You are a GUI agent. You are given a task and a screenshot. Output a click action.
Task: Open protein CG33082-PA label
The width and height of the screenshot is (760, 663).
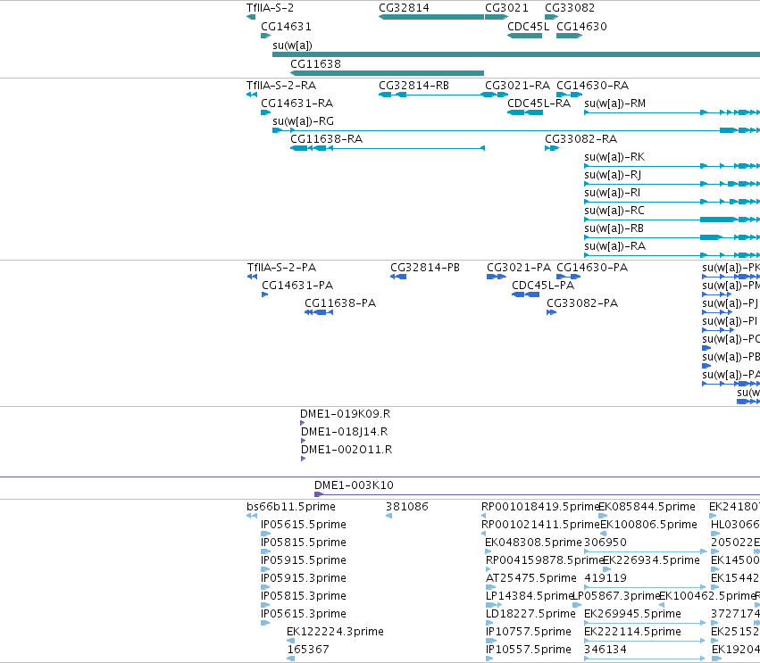pyautogui.click(x=582, y=303)
